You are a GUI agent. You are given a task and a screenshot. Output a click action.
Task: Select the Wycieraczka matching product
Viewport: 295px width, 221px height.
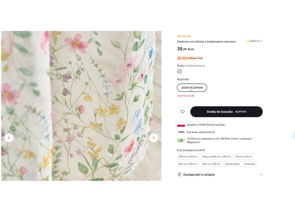coord(233,164)
